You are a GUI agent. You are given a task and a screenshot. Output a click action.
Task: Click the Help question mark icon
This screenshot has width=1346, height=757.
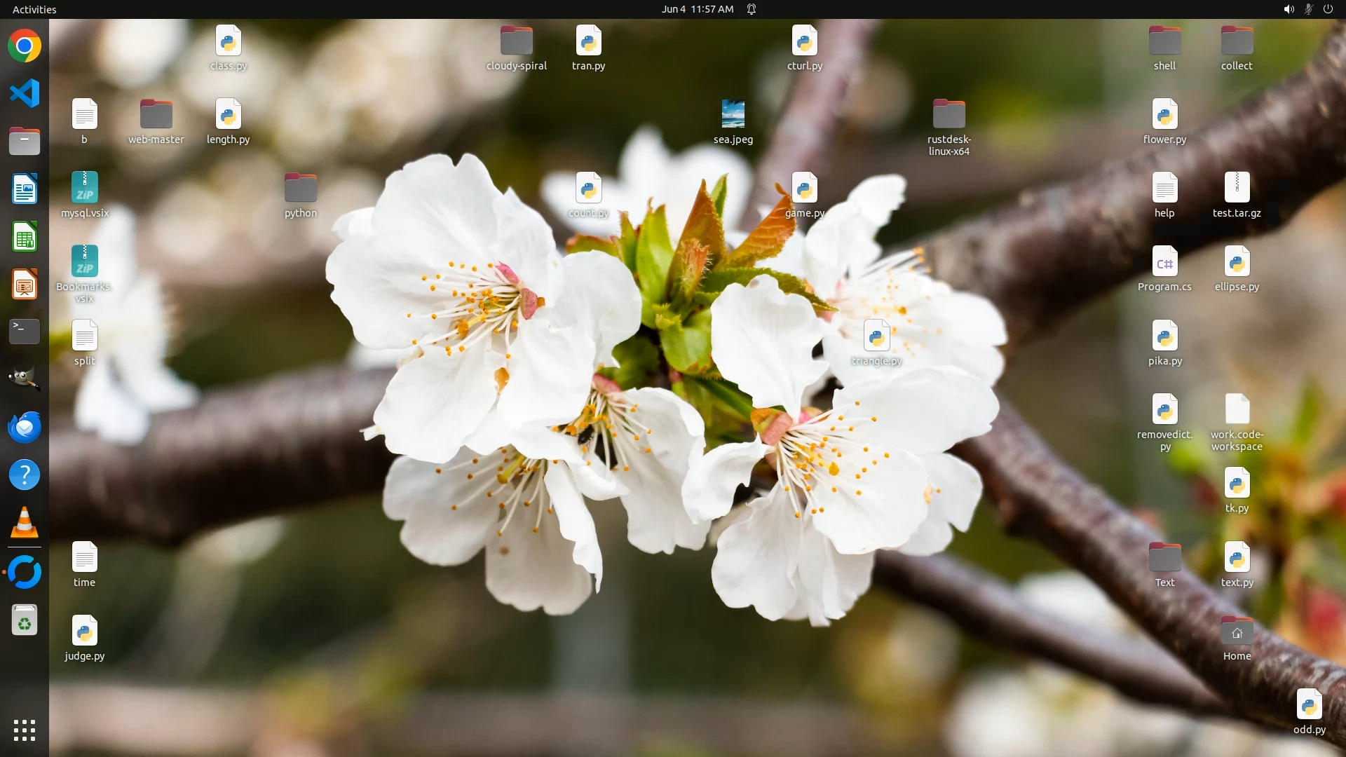(25, 475)
